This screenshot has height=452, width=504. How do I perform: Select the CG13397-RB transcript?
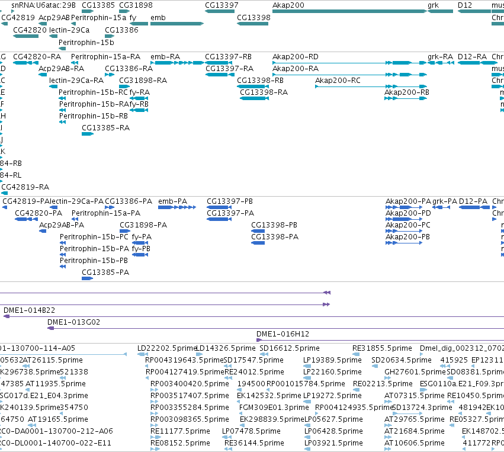(219, 63)
